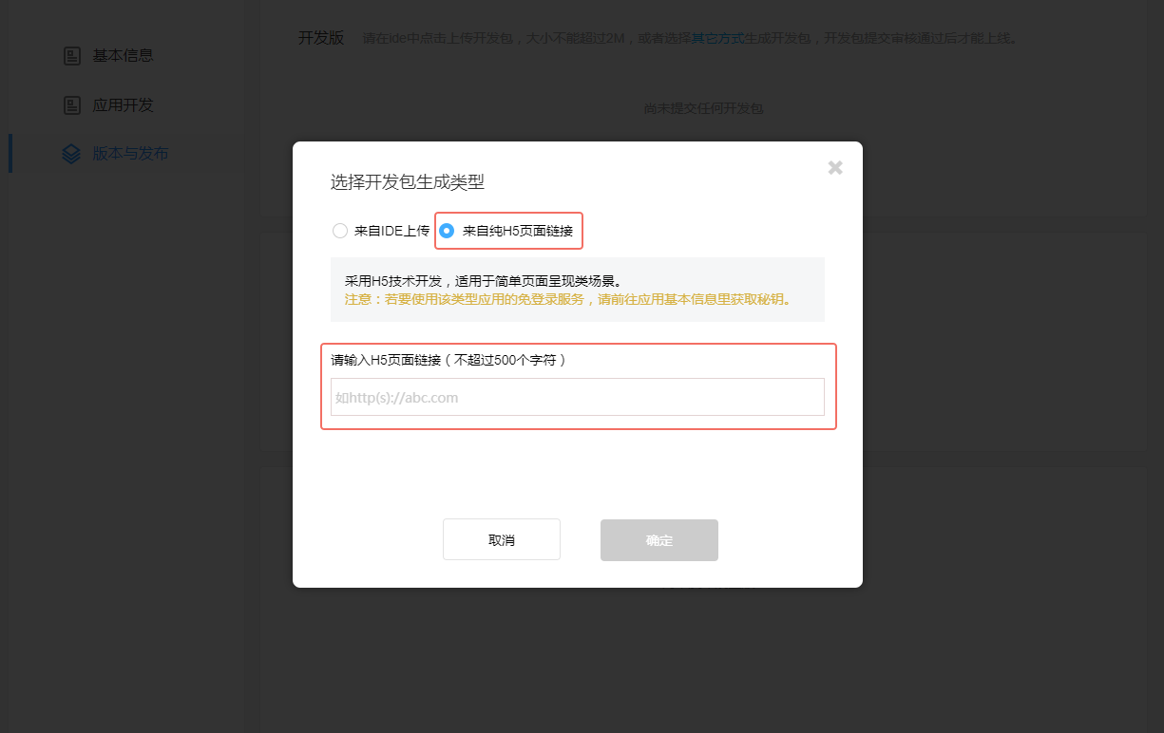The height and width of the screenshot is (733, 1164).
Task: Open the 应用开发 menu item
Action: point(123,105)
